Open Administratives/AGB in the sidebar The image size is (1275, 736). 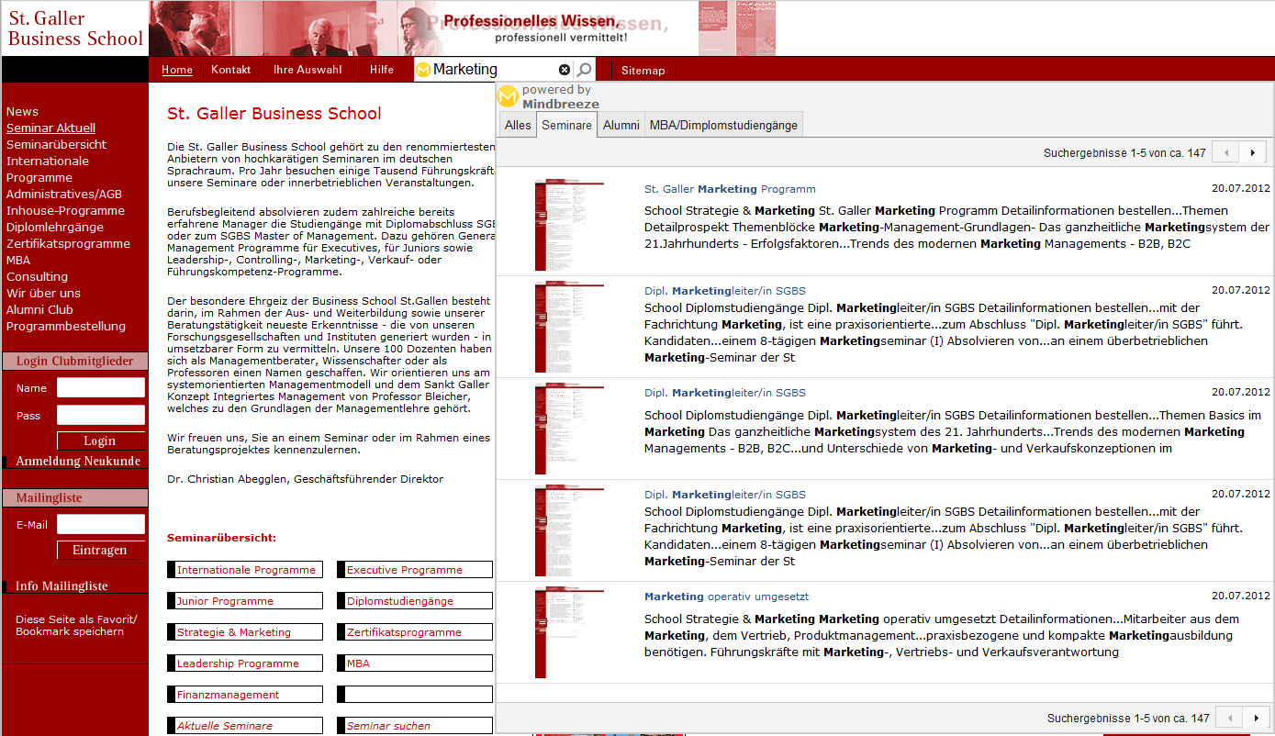(64, 195)
